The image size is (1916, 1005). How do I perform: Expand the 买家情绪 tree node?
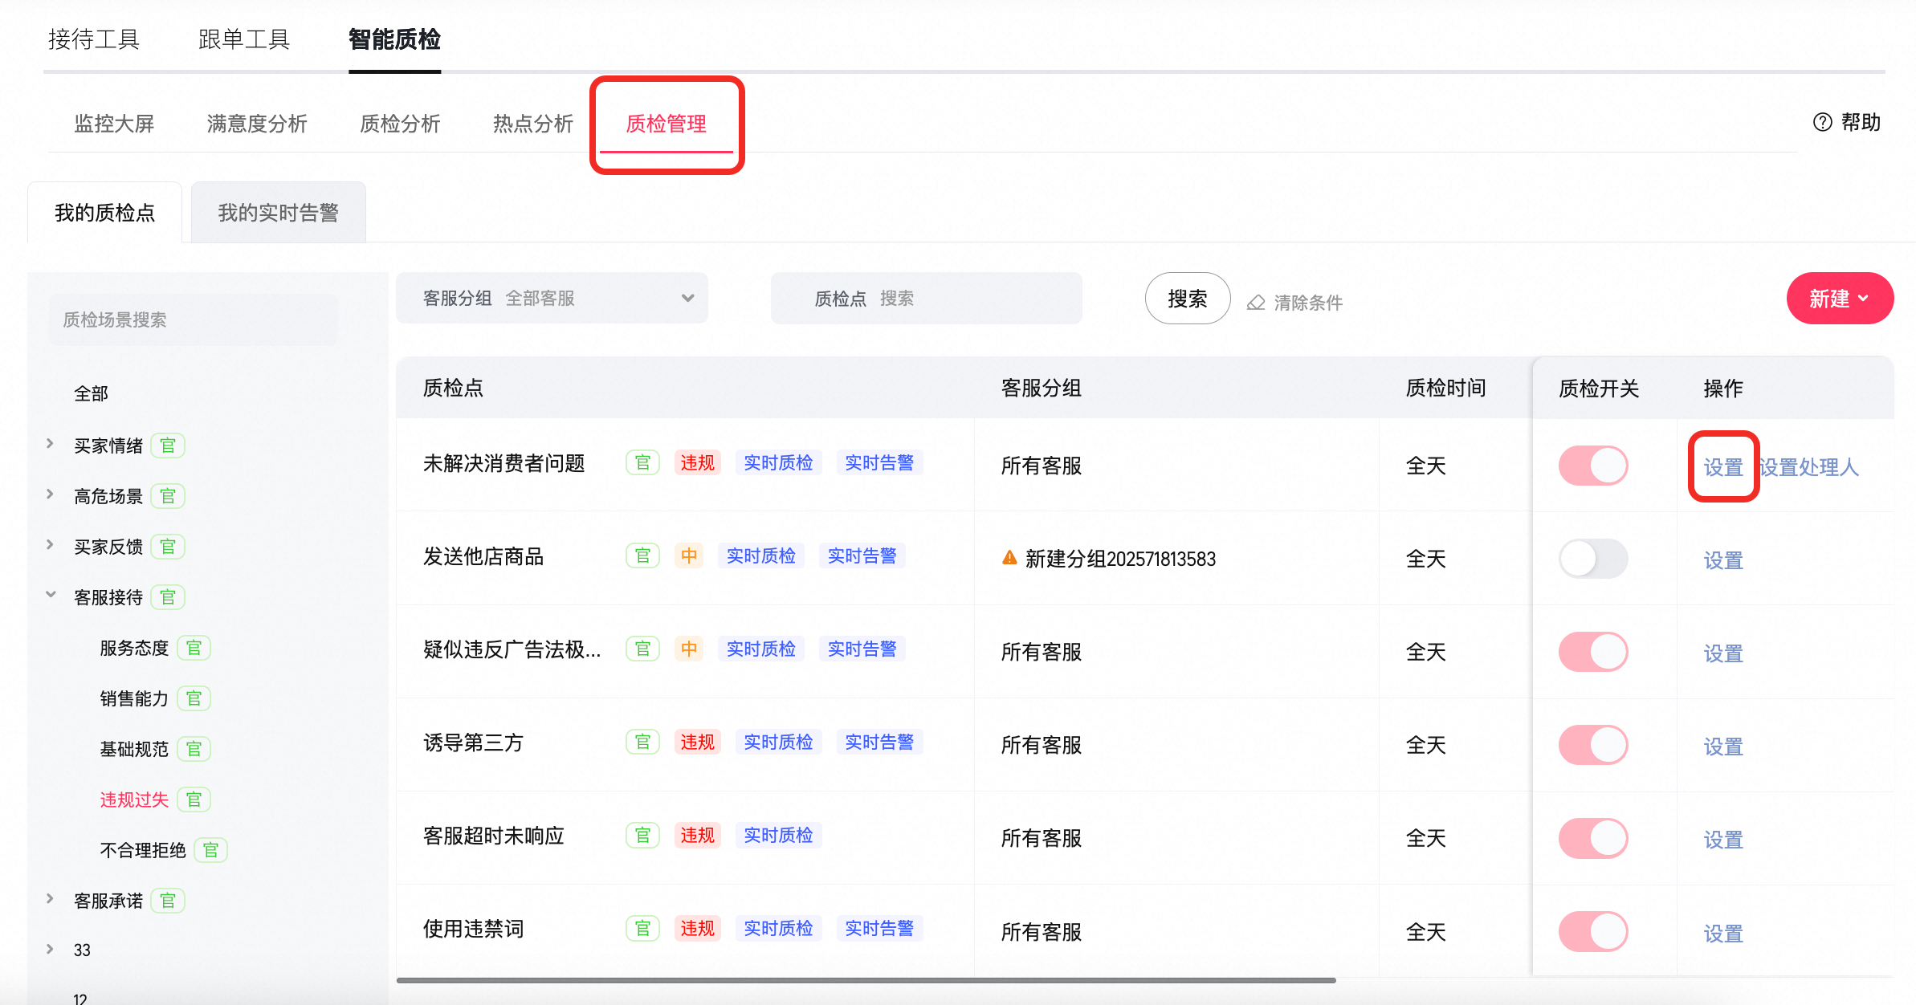[x=50, y=443]
